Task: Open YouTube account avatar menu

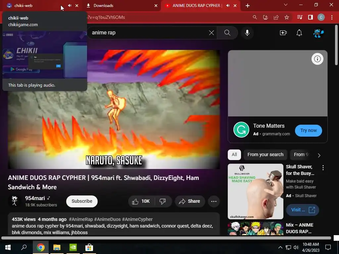Action: coord(318,33)
